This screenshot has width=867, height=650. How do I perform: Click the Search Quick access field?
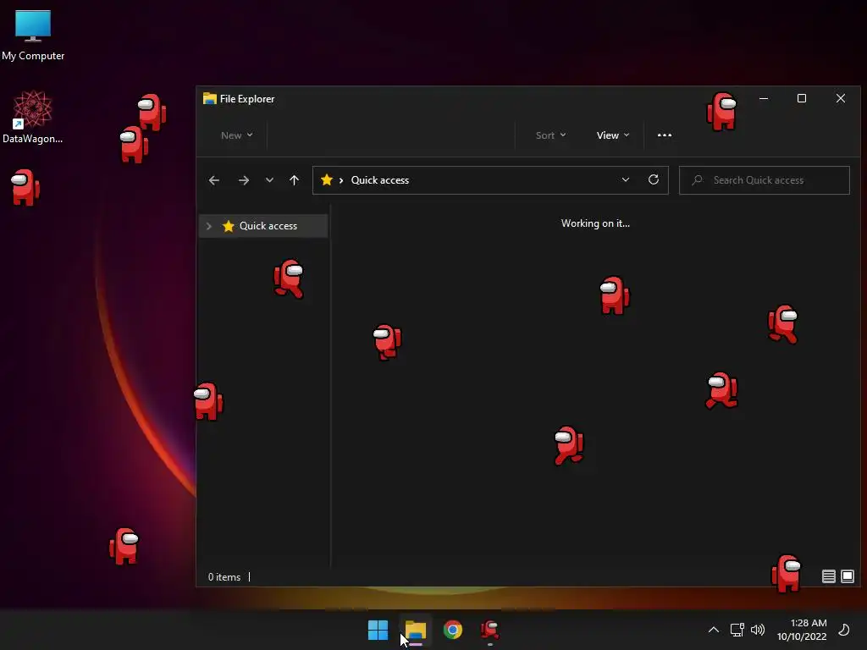pos(765,180)
